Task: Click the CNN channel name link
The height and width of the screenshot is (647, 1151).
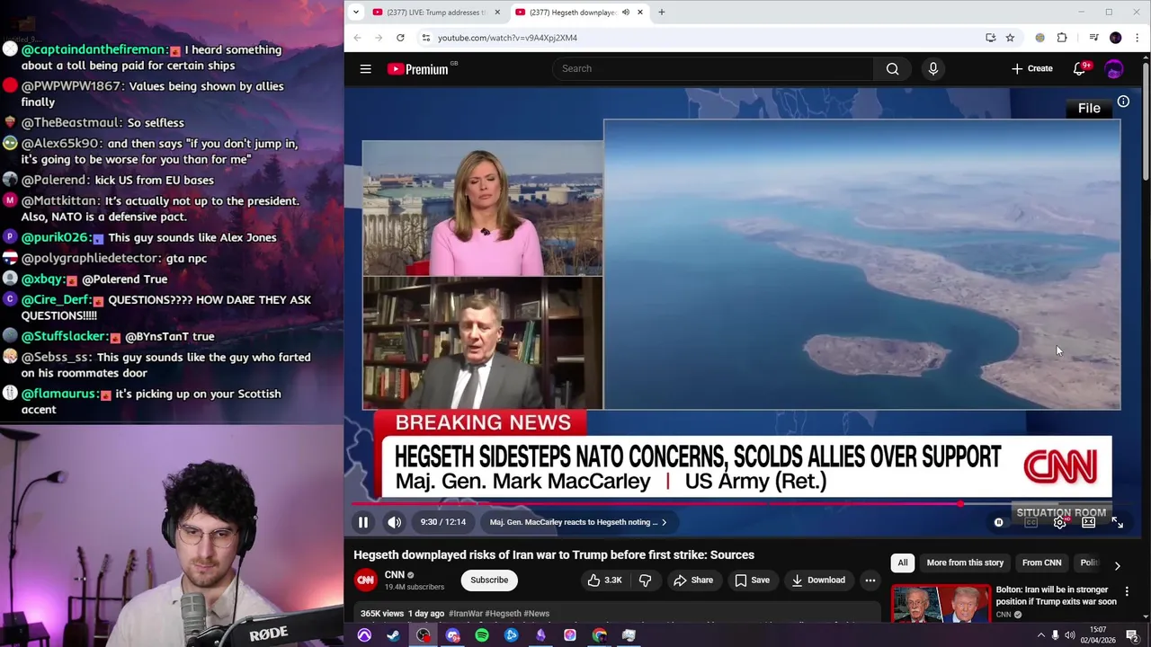Action: tap(395, 575)
